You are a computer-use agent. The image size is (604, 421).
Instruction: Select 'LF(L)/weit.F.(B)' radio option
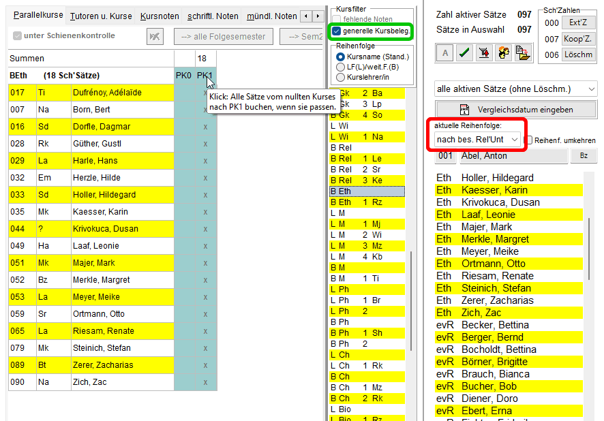click(341, 67)
